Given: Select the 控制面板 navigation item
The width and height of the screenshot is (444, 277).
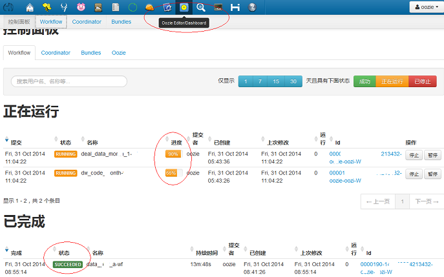Looking at the screenshot, I should pyautogui.click(x=19, y=22).
